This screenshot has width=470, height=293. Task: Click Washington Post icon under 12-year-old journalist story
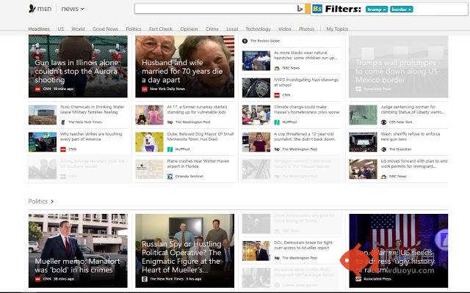click(277, 149)
